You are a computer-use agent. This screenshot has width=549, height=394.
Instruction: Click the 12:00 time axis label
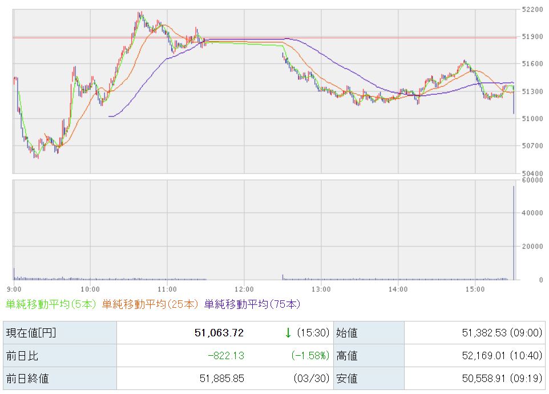(244, 288)
